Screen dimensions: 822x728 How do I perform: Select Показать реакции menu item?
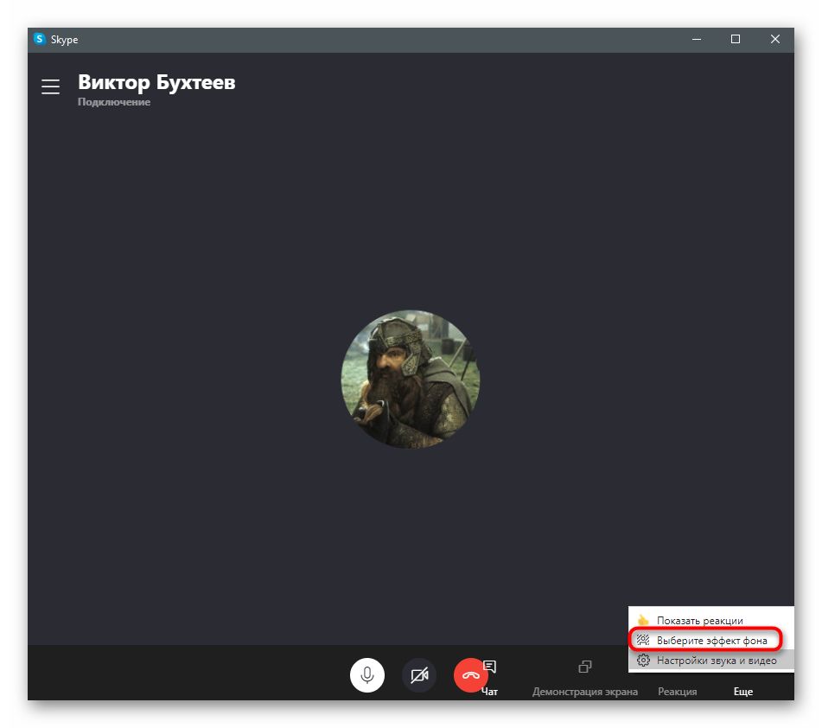[699, 620]
